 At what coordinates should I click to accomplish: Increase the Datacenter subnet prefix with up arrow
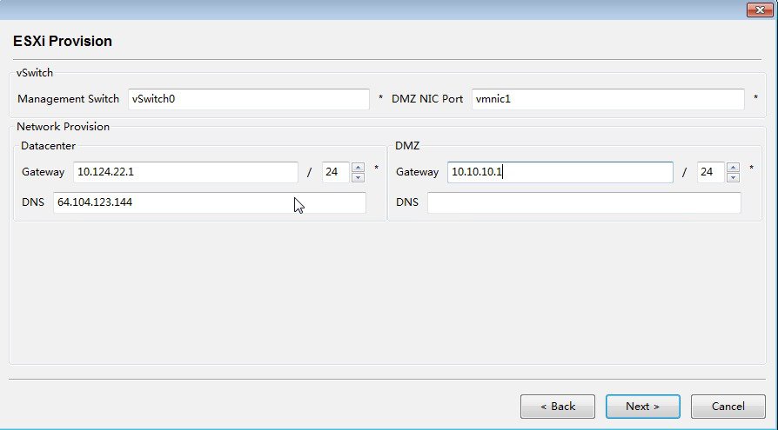tap(358, 167)
